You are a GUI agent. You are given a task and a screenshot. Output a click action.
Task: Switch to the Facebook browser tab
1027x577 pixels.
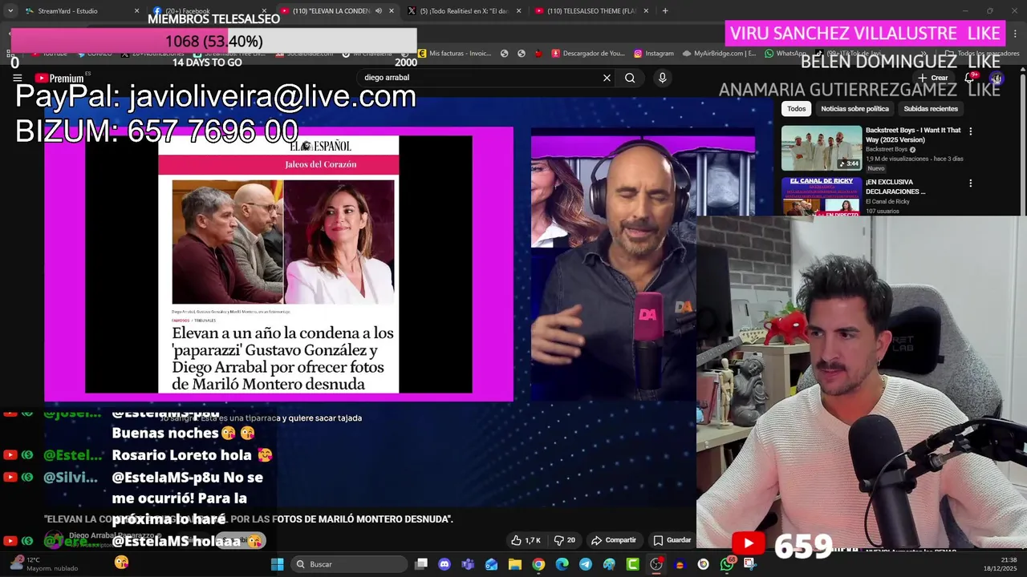coord(210,11)
